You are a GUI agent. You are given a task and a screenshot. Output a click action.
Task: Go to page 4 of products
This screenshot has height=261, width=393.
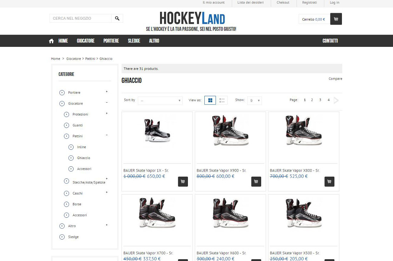329,100
